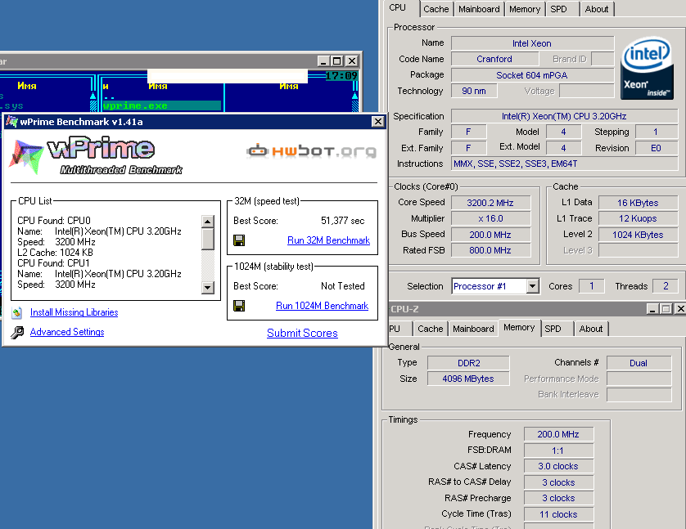The width and height of the screenshot is (686, 529).
Task: Click the file manager clock 17:09
Action: (x=341, y=76)
